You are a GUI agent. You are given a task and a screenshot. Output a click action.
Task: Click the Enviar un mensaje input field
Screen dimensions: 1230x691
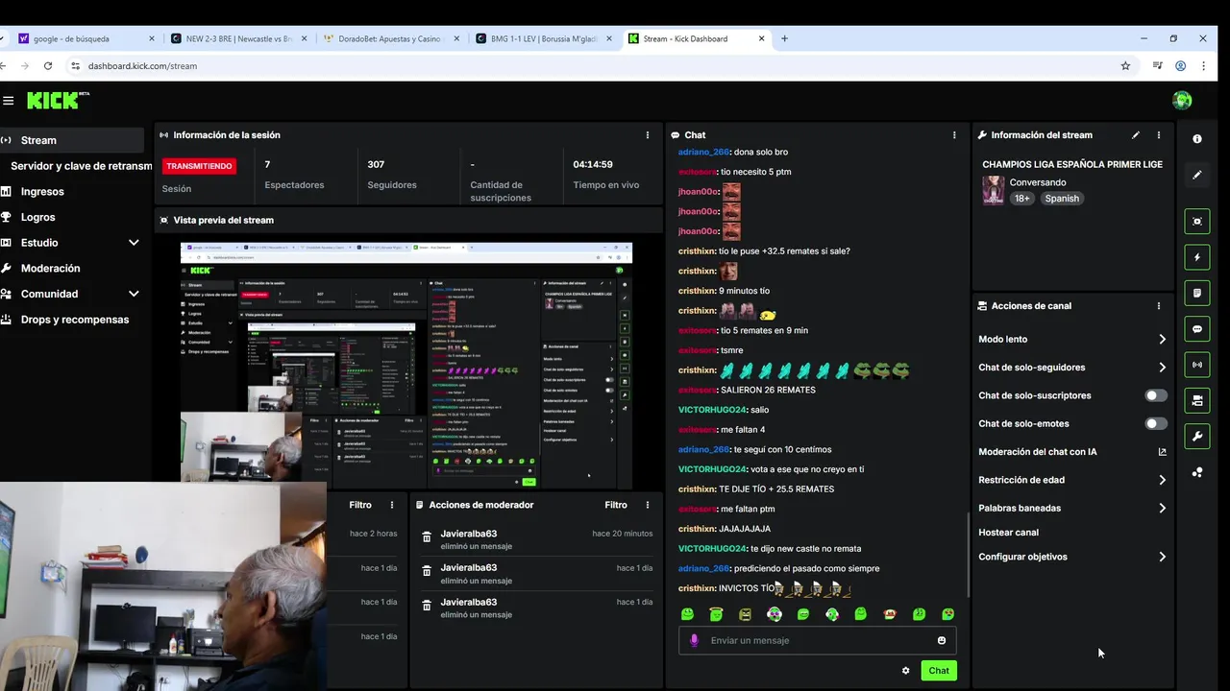(x=817, y=640)
